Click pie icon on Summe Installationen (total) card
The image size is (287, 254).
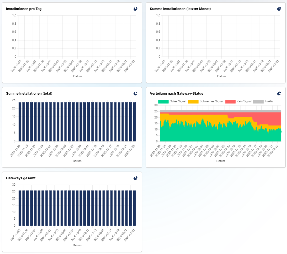click(x=135, y=93)
